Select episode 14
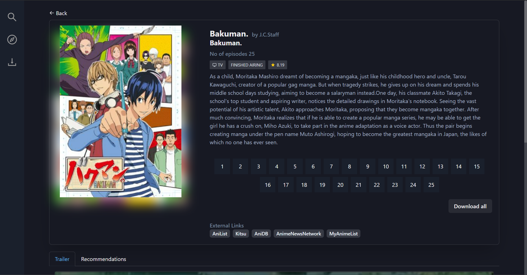527x275 pixels. click(x=459, y=166)
